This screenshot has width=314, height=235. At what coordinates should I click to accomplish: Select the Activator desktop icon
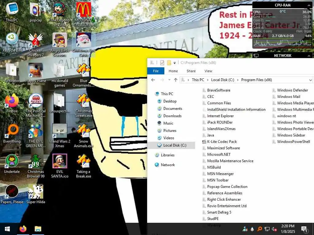pos(12,73)
